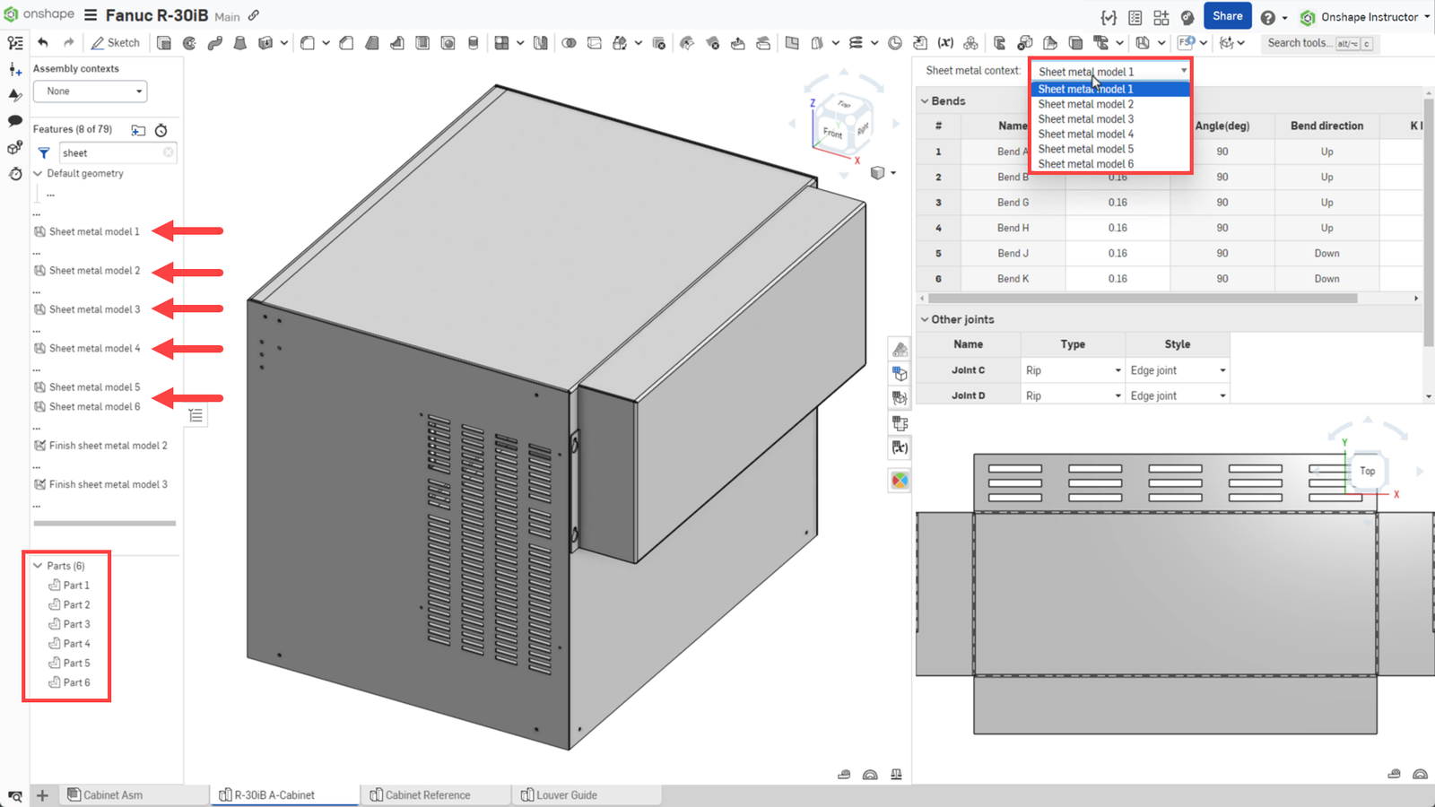Collapse the Bends section

pyautogui.click(x=924, y=100)
